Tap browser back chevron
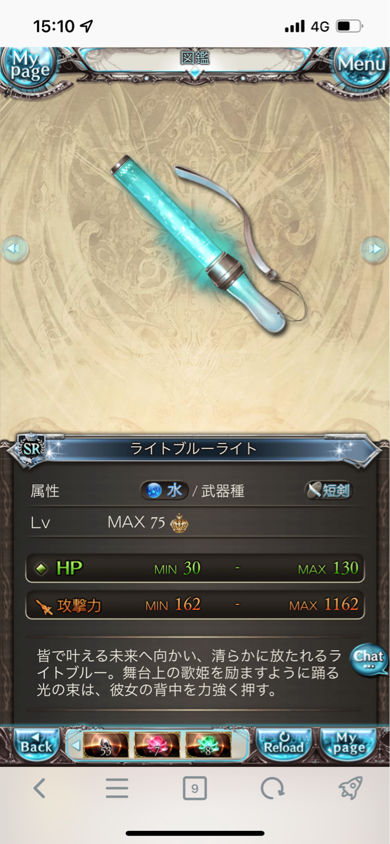This screenshot has height=844, width=390. coord(40,788)
